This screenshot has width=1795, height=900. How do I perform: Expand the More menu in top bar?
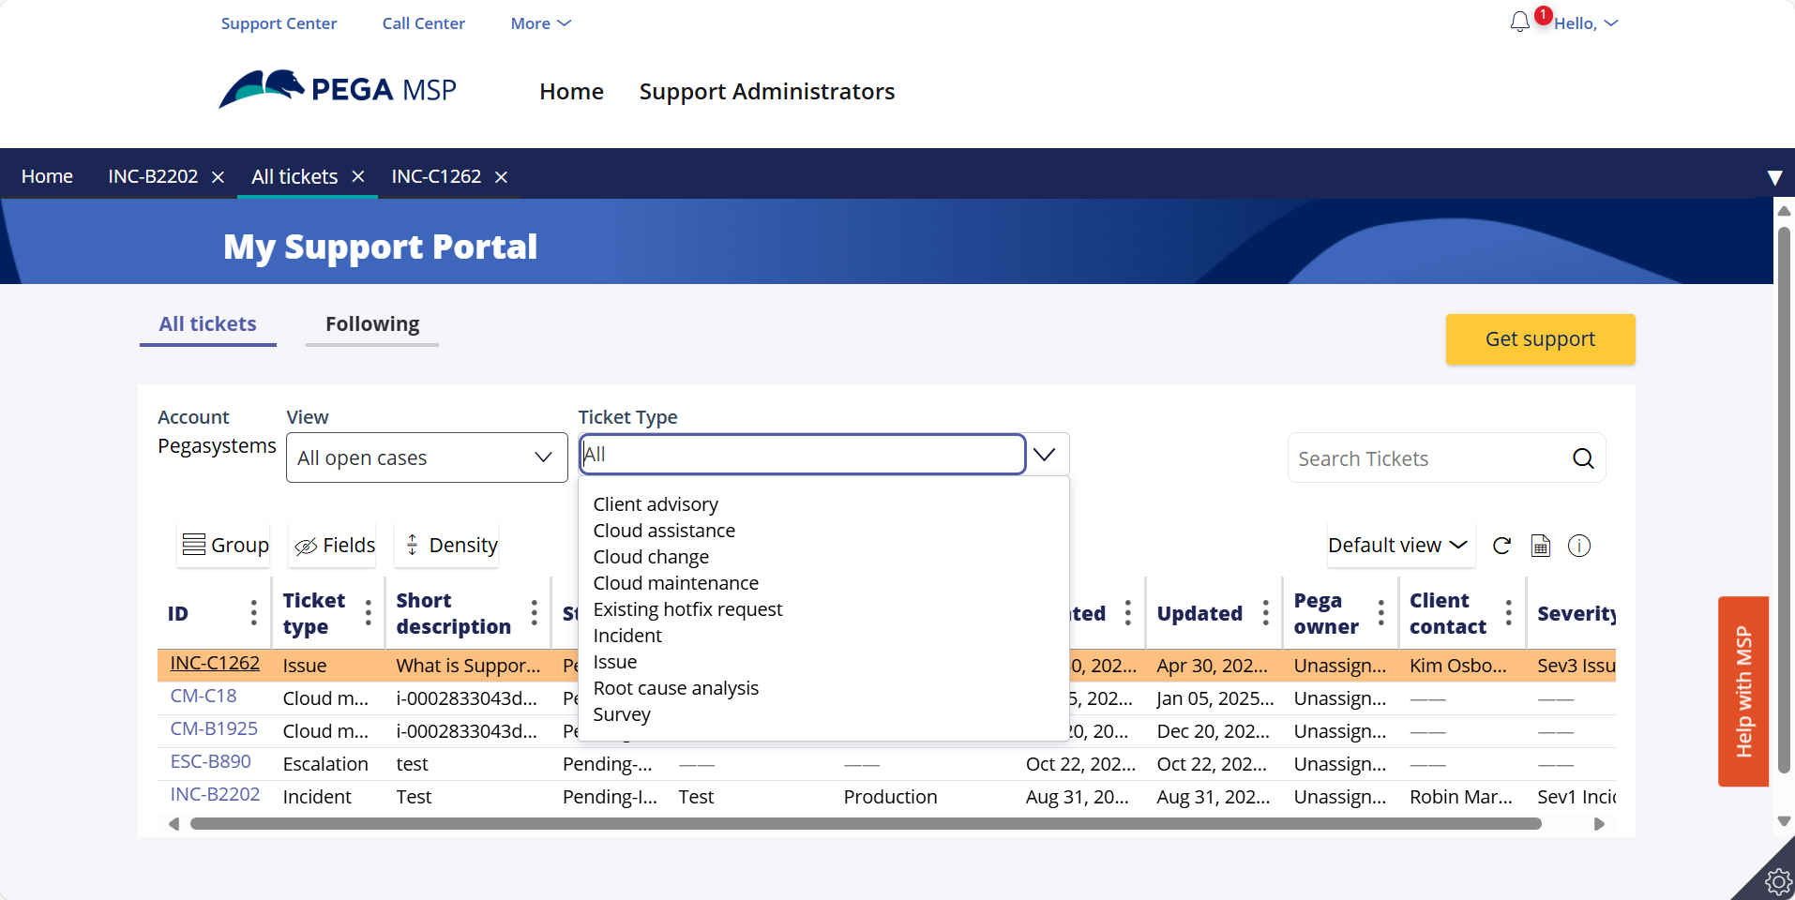540,23
